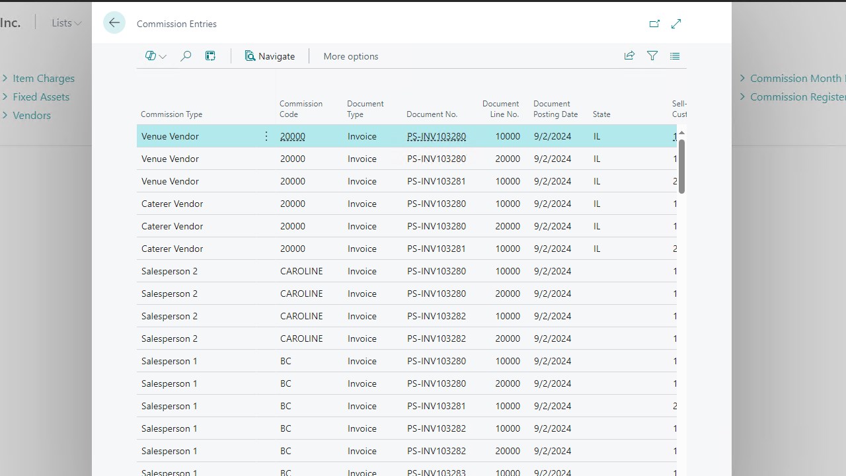This screenshot has width=846, height=476.
Task: Open More options
Action: pyautogui.click(x=350, y=56)
